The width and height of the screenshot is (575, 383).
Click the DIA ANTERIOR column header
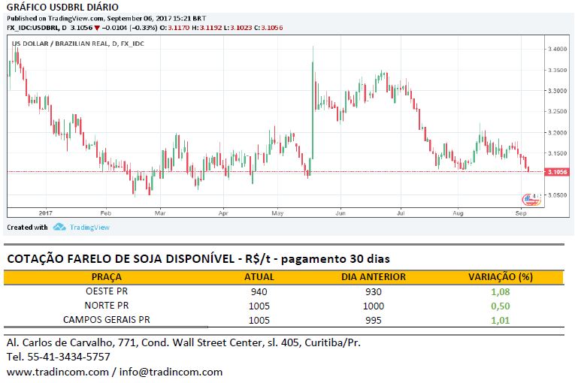pyautogui.click(x=373, y=276)
